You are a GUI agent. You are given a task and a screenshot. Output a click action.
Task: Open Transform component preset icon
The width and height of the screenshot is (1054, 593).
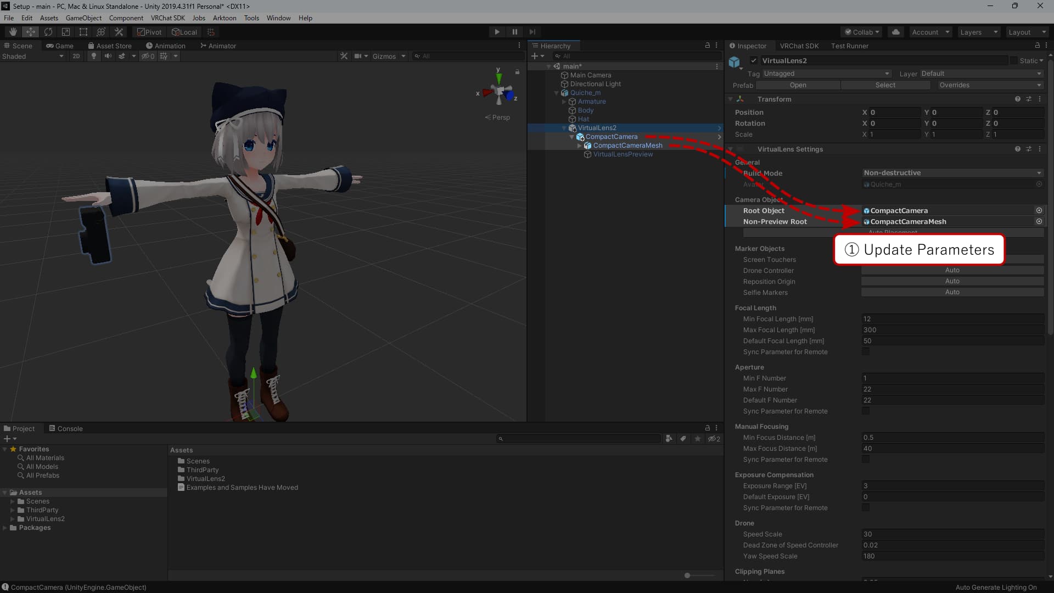pyautogui.click(x=1029, y=99)
